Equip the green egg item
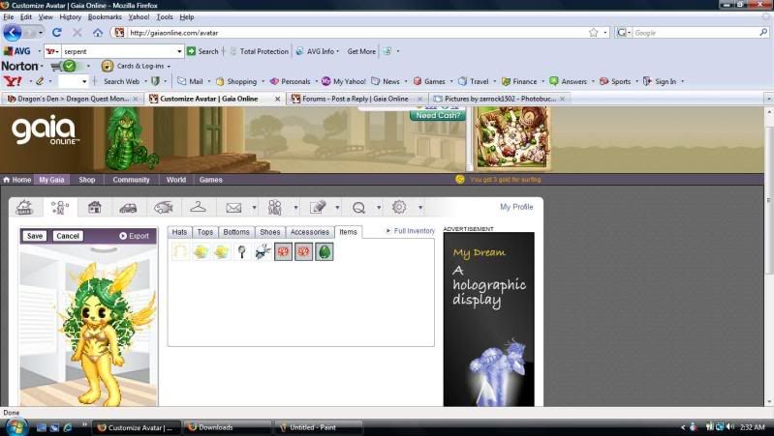 325,251
